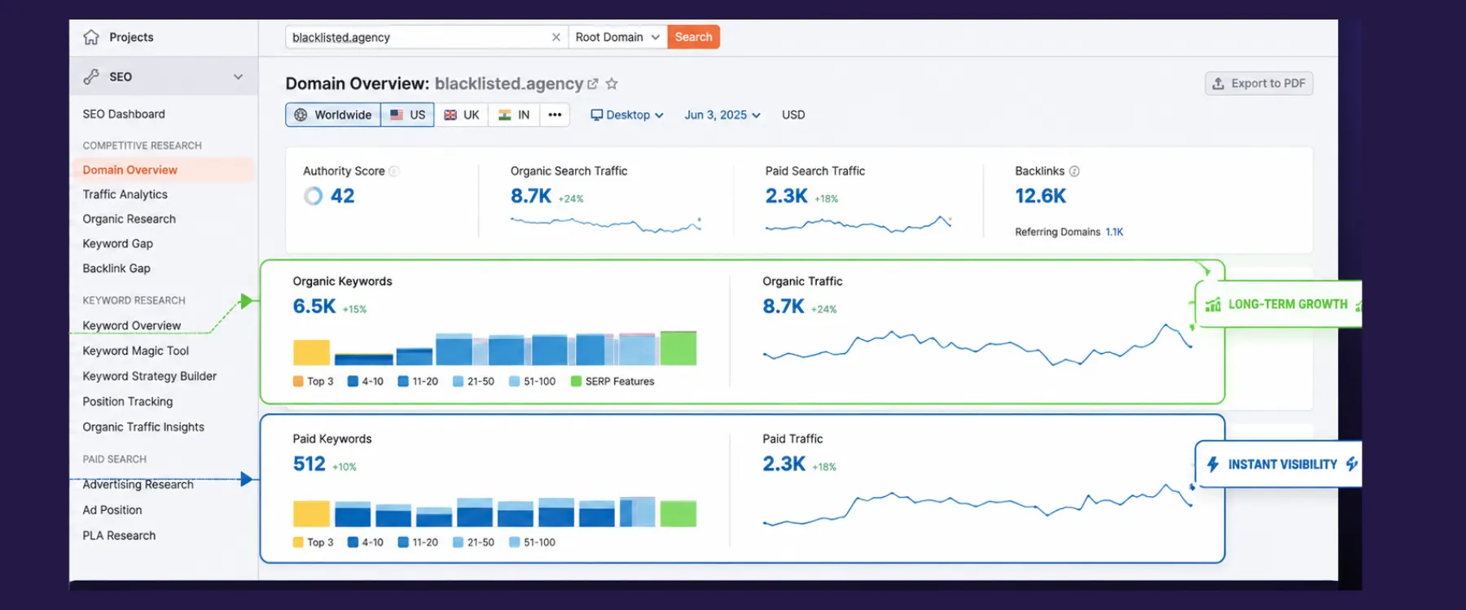The image size is (1466, 610).
Task: Open Organic Research
Action: [129, 219]
